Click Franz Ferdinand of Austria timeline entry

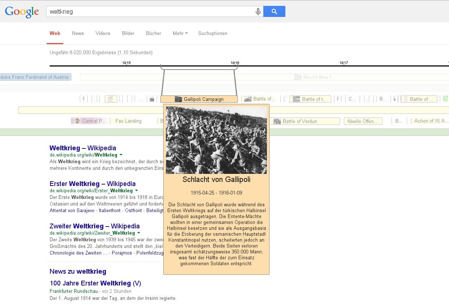tap(35, 77)
